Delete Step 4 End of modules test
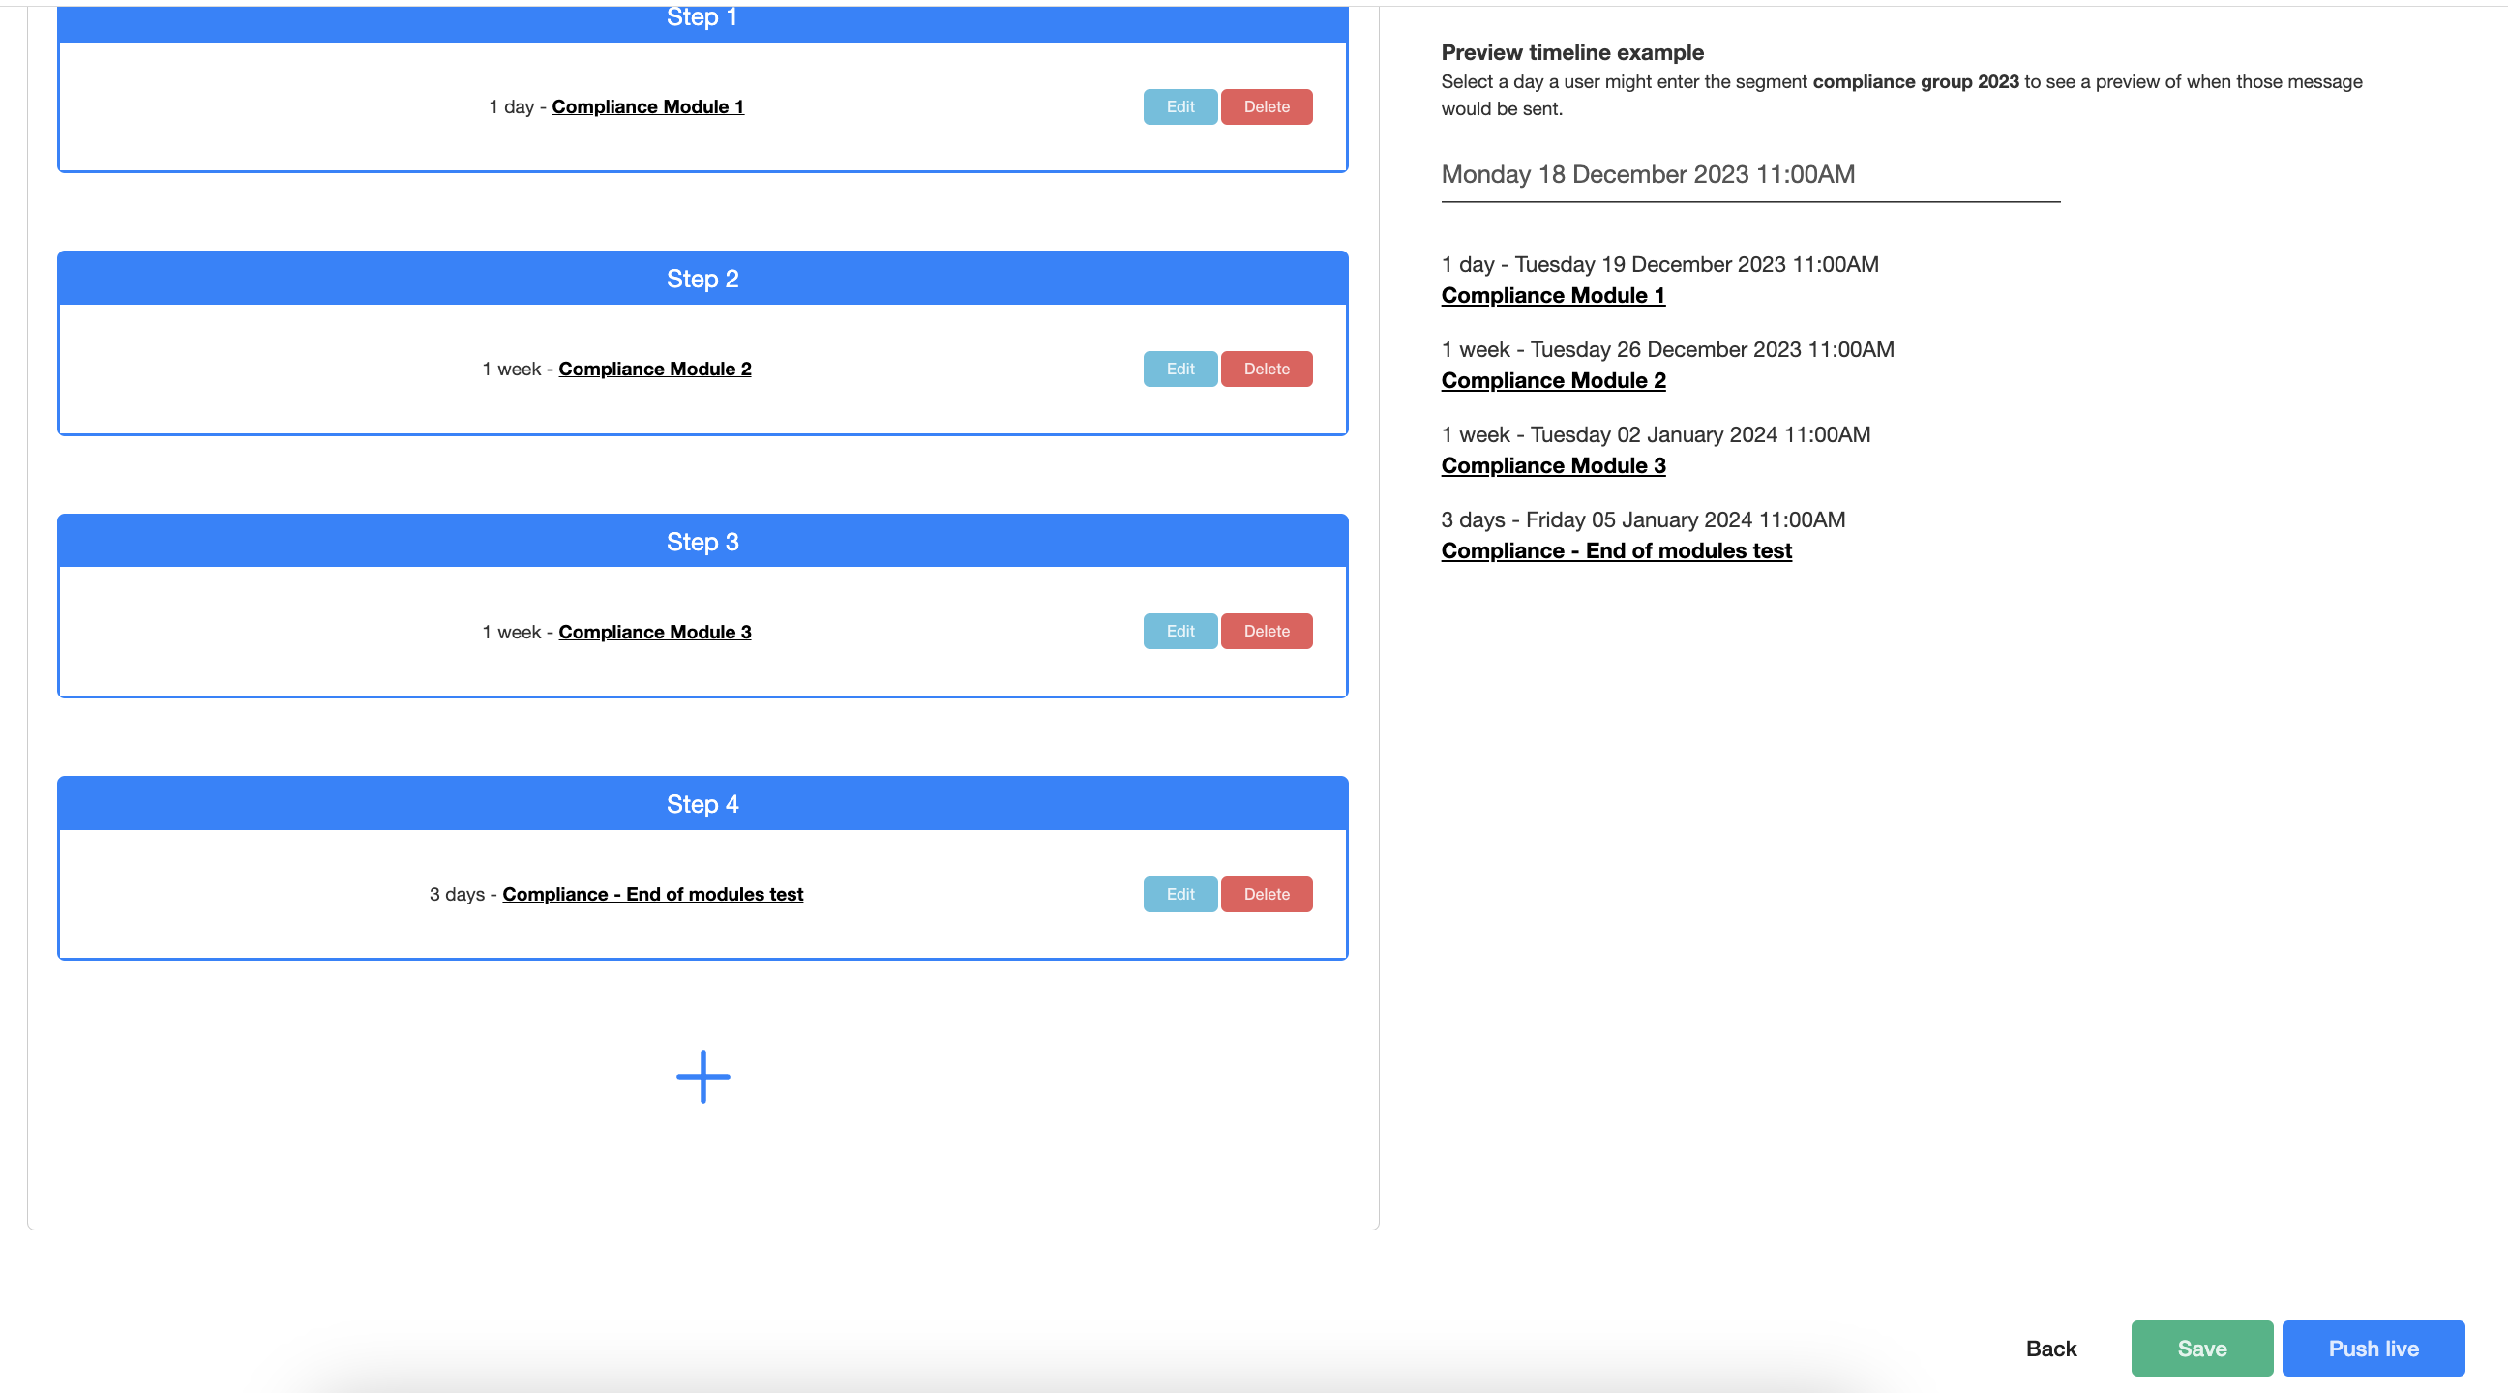The width and height of the screenshot is (2508, 1393). (x=1266, y=894)
